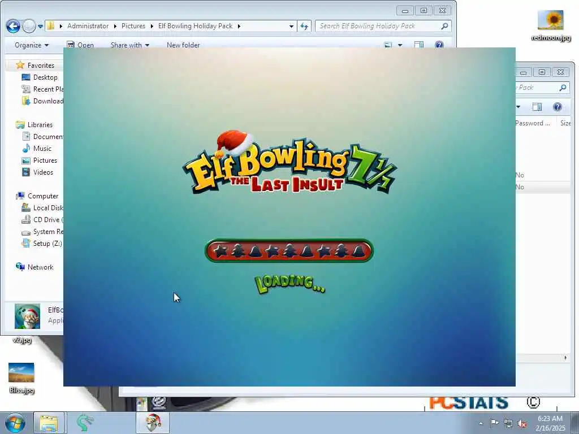Select Bliss.jpg desktop icon
The image size is (579, 434).
(21, 378)
